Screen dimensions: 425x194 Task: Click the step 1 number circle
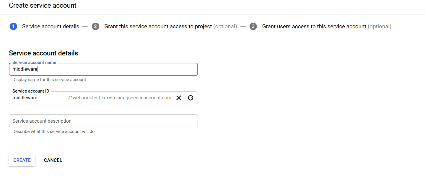13,27
